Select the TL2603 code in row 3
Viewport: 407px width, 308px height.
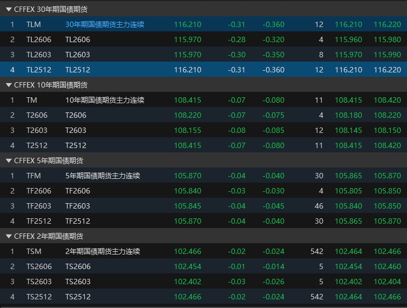tap(39, 55)
